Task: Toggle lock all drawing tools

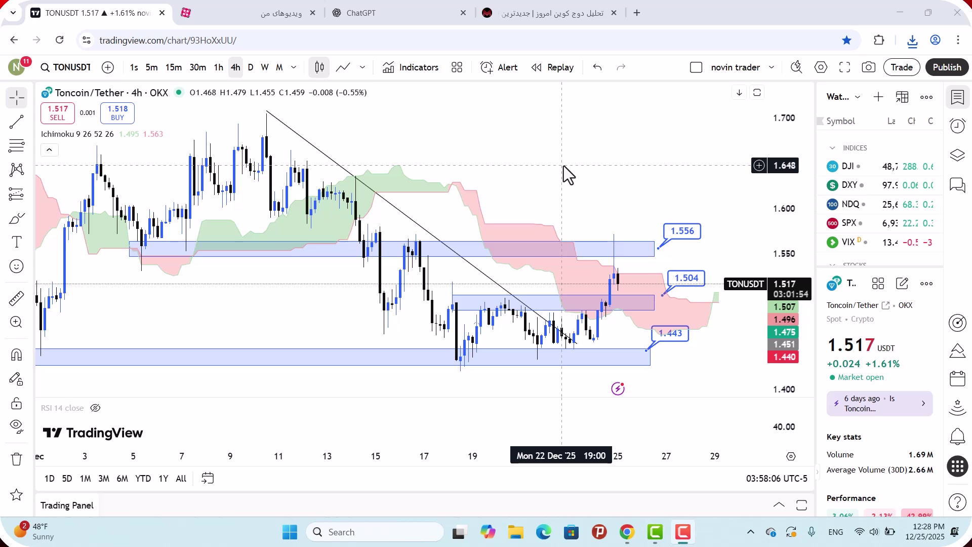Action: click(x=16, y=403)
